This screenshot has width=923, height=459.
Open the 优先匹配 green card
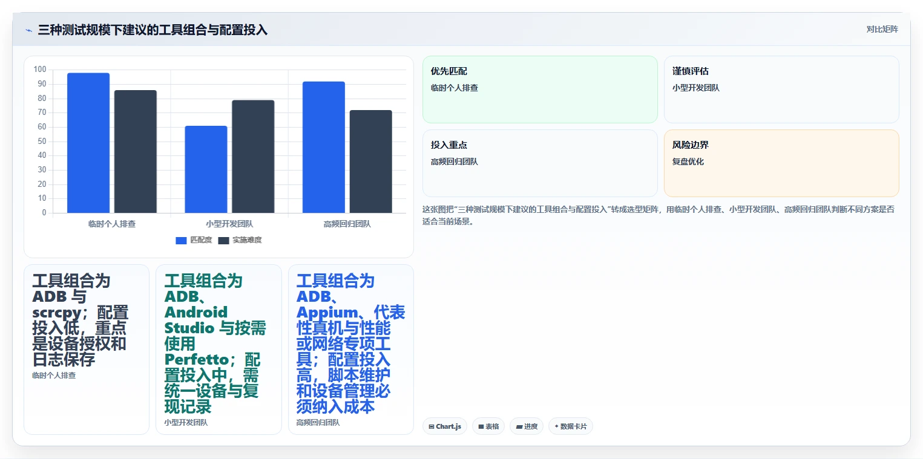[540, 90]
